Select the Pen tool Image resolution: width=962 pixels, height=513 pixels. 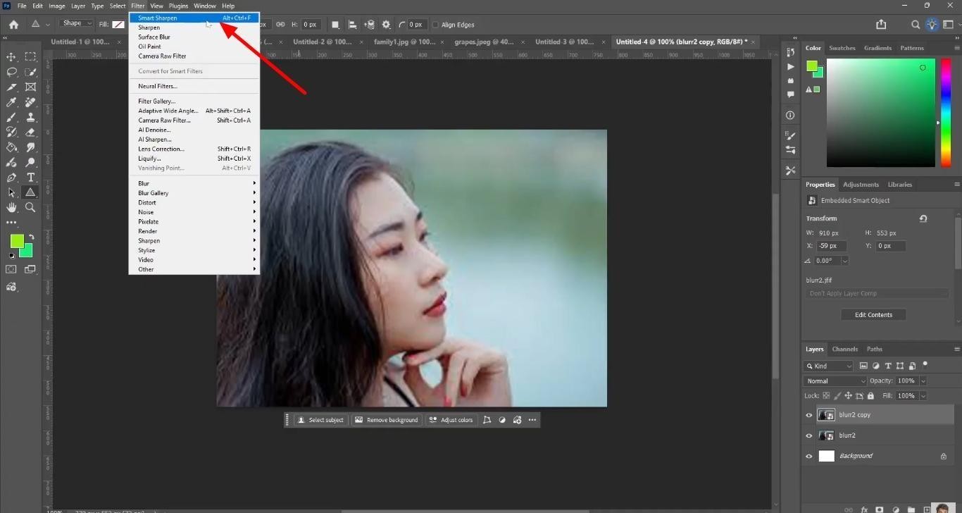(11, 178)
